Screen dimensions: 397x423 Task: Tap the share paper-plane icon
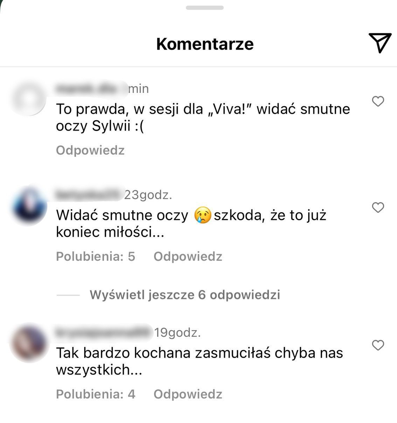click(379, 43)
